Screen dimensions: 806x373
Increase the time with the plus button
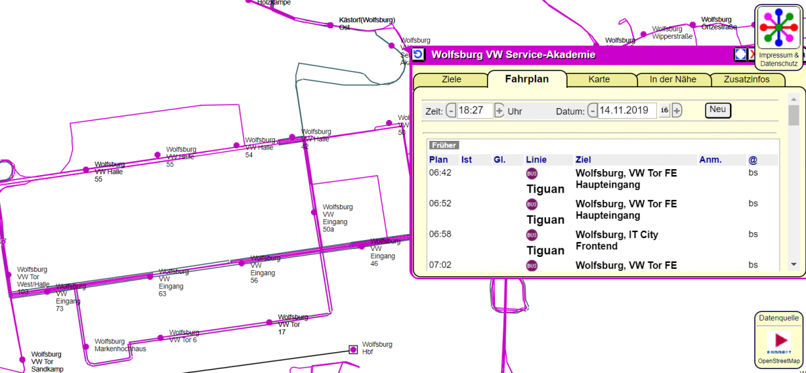click(x=499, y=111)
